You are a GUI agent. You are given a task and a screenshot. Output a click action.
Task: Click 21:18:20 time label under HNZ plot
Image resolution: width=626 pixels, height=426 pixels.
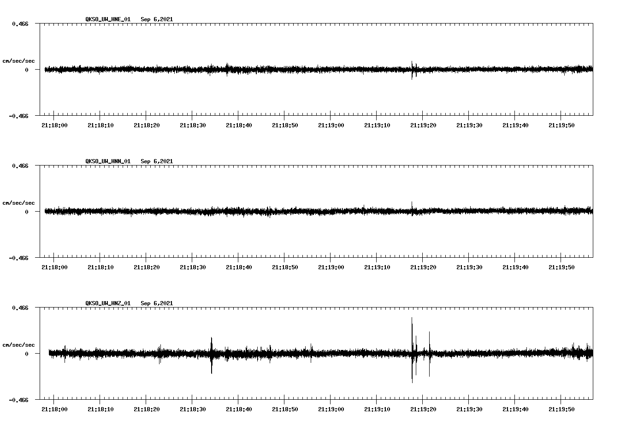tap(147, 409)
